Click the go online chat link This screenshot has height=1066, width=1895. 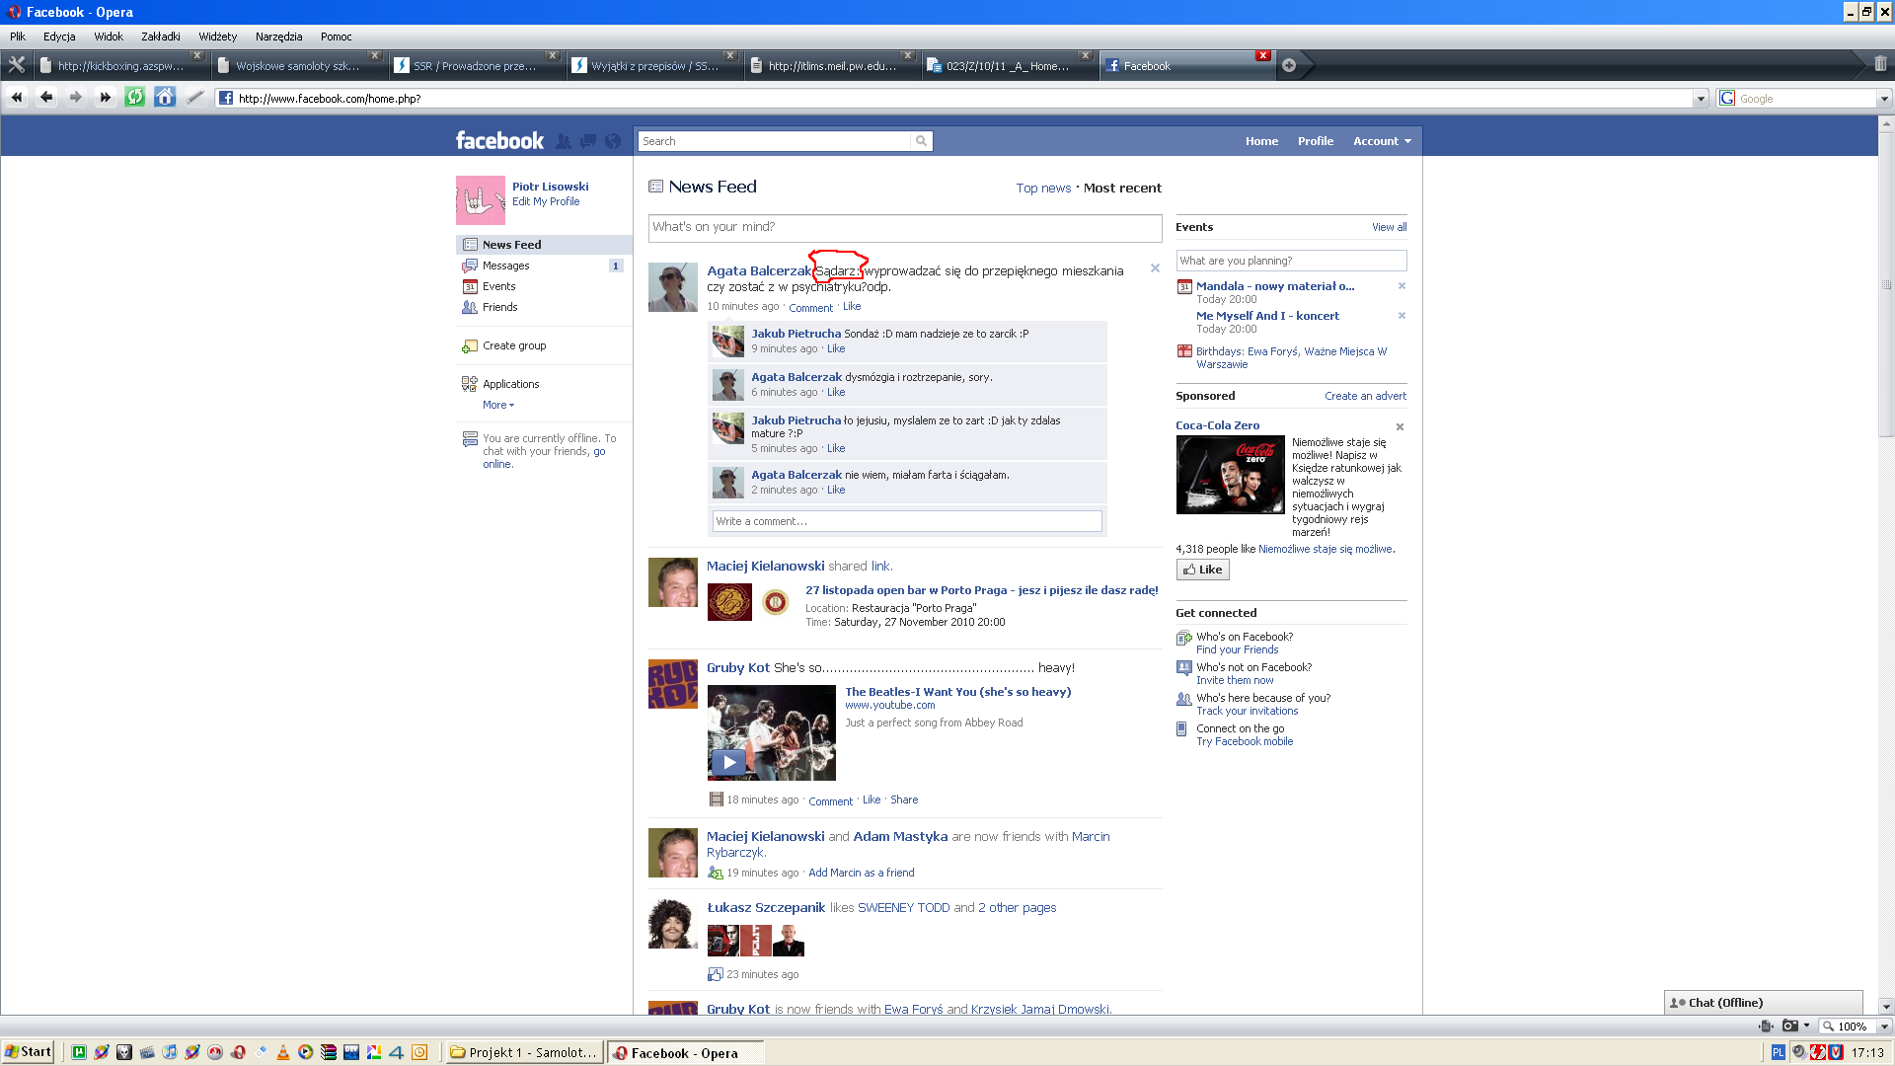pyautogui.click(x=544, y=458)
